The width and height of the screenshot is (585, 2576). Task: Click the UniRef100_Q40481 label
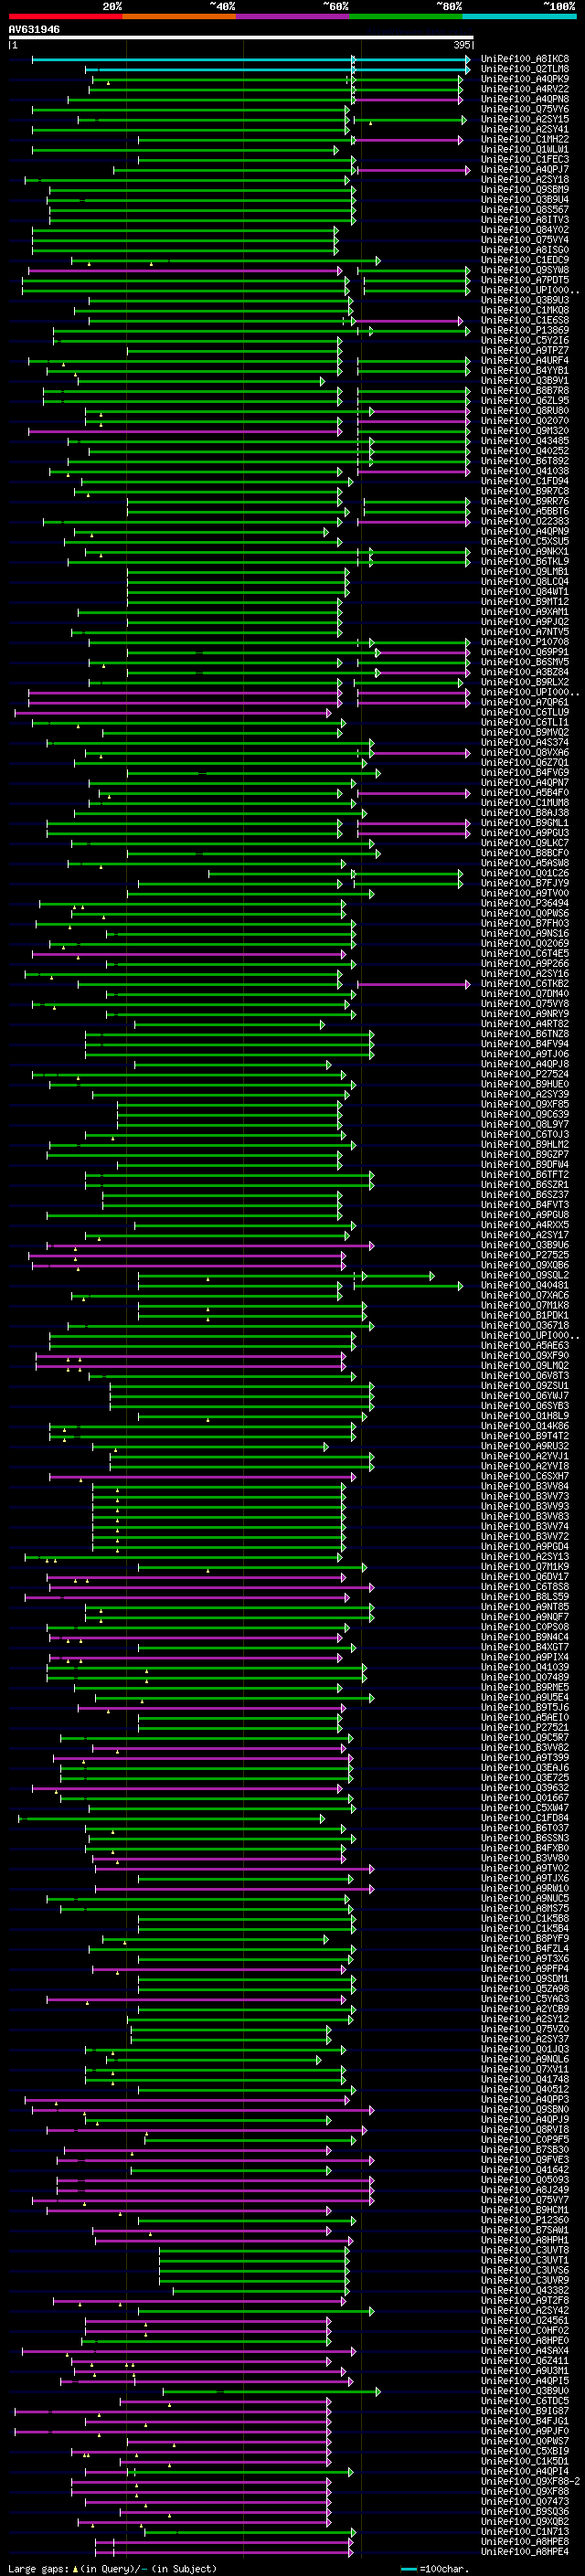coord(525,1285)
